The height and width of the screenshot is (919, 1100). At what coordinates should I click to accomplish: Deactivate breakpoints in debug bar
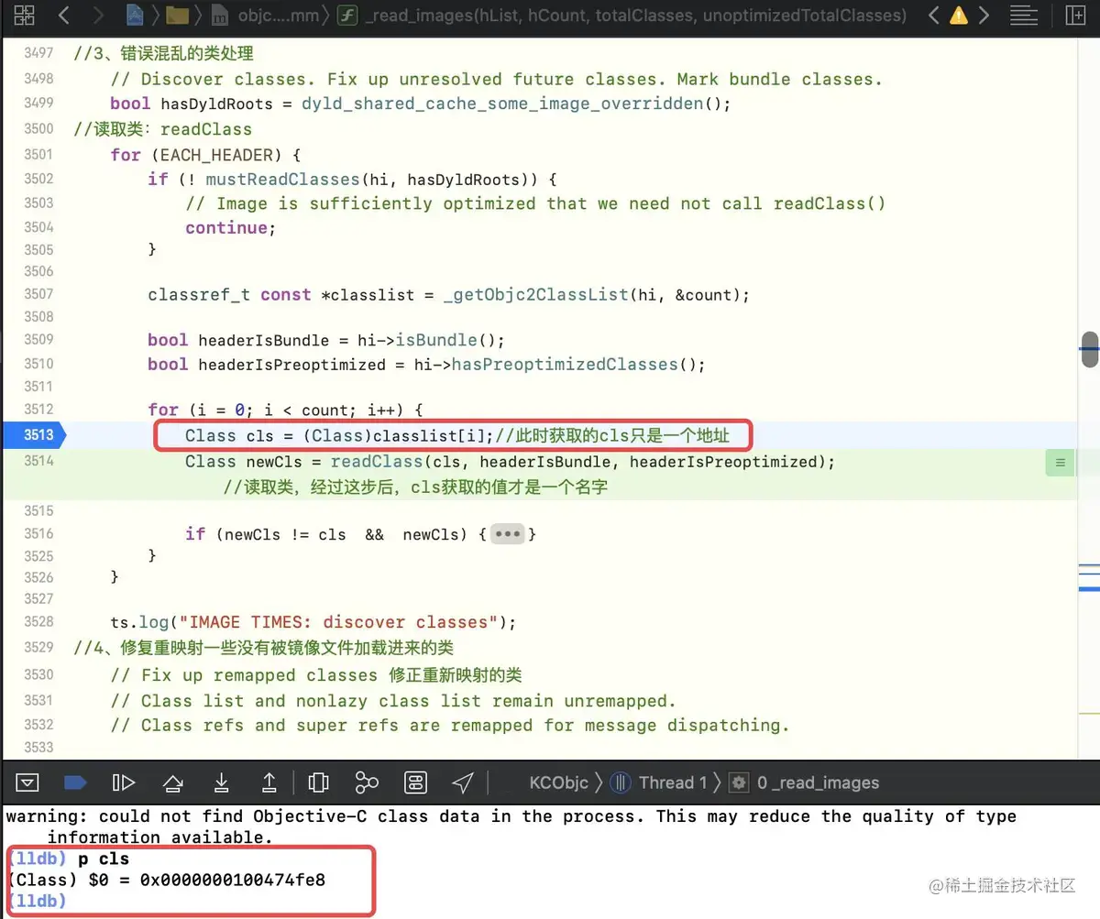[75, 782]
